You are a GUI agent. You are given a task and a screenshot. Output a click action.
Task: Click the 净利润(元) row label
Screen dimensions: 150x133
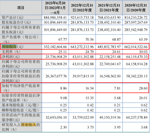coord(11,57)
